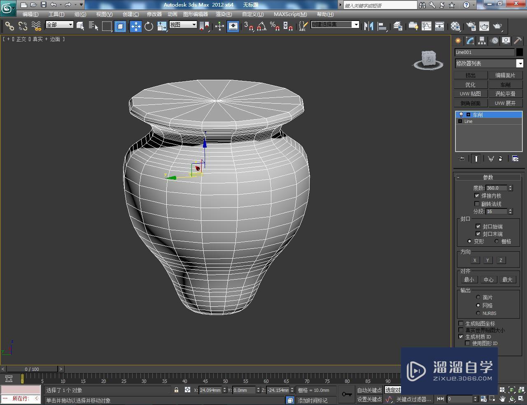Select the Select and Link tool
This screenshot has width=527, height=405.
(9, 26)
